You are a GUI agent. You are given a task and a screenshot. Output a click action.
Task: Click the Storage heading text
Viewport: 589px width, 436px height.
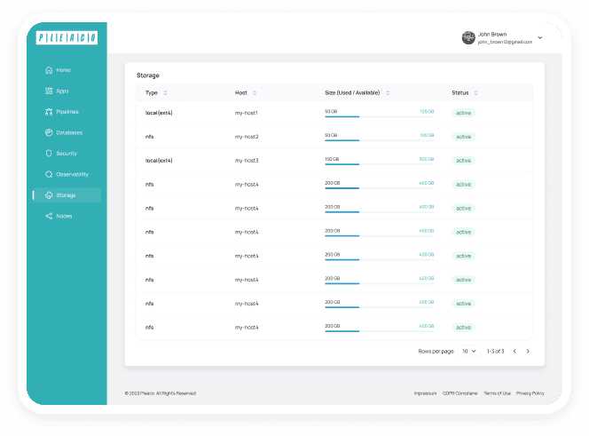tap(148, 75)
